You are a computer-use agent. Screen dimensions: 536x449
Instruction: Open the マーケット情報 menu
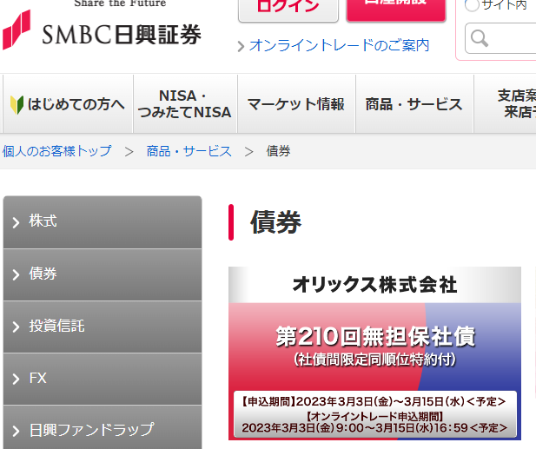[296, 104]
